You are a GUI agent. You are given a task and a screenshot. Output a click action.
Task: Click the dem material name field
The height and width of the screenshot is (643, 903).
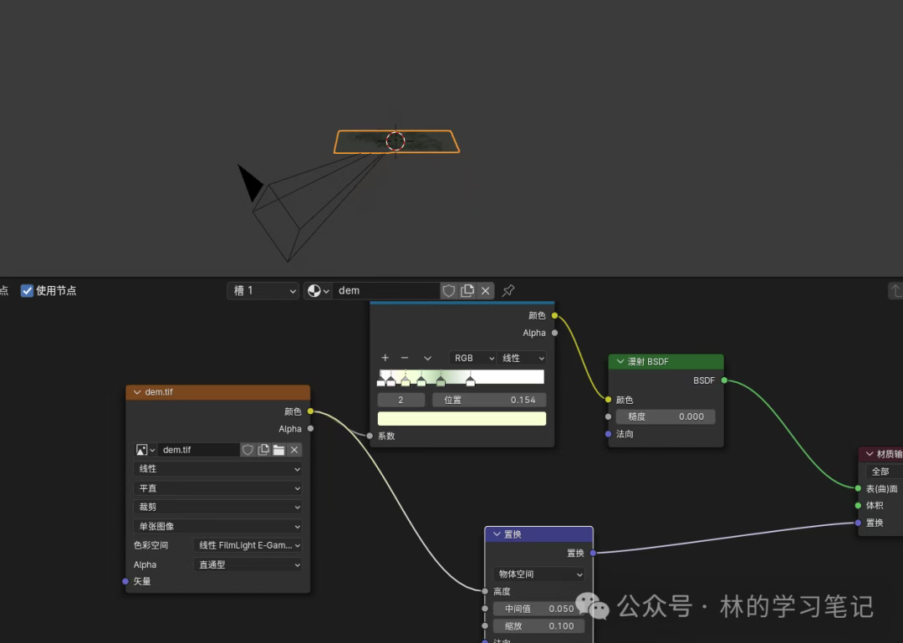pos(385,291)
